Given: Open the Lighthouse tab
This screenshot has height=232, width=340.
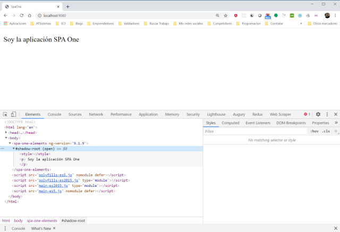Looking at the screenshot, I should [x=216, y=114].
